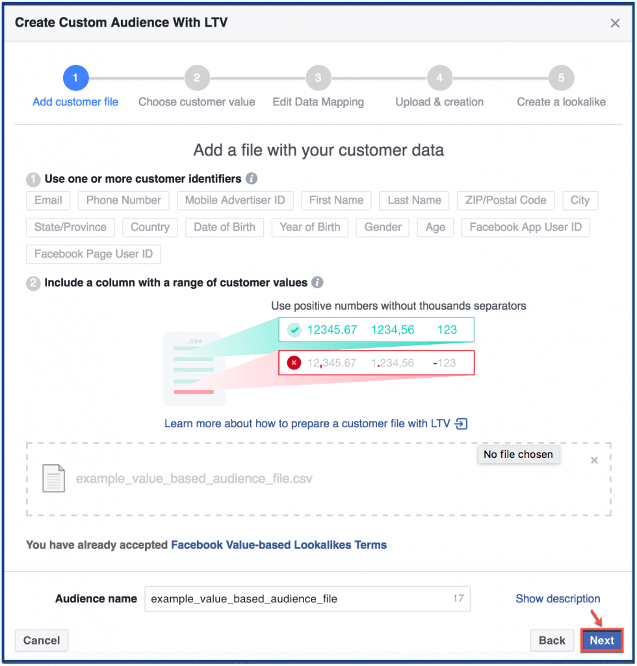
Task: Select the ZIP/Postal Code tag
Action: (x=506, y=200)
